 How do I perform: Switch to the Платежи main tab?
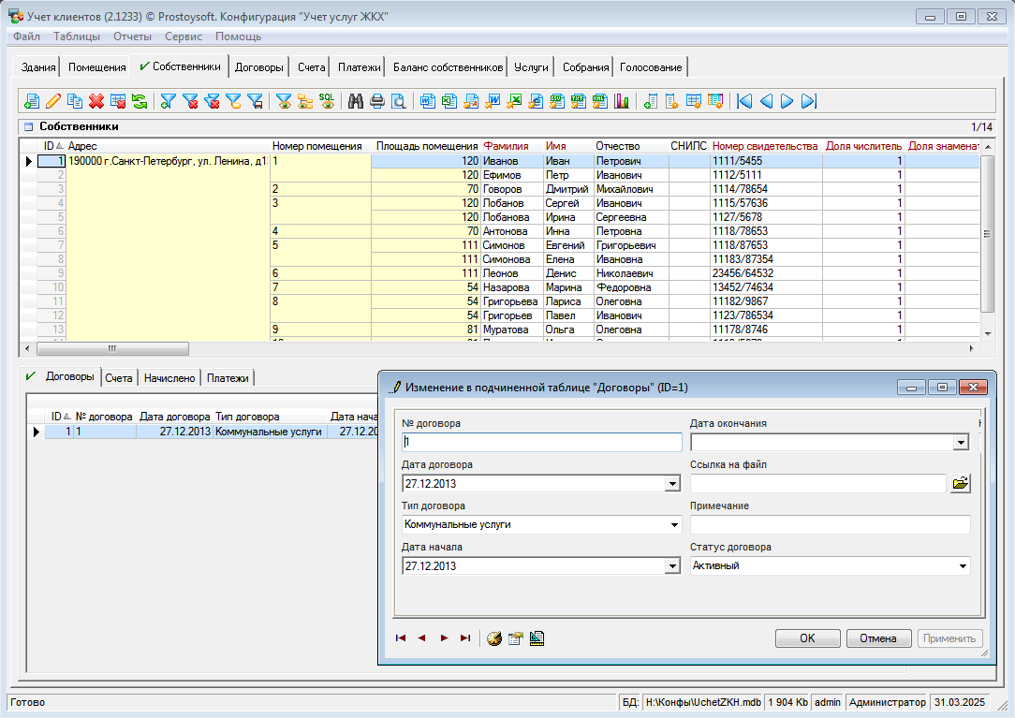click(x=360, y=67)
